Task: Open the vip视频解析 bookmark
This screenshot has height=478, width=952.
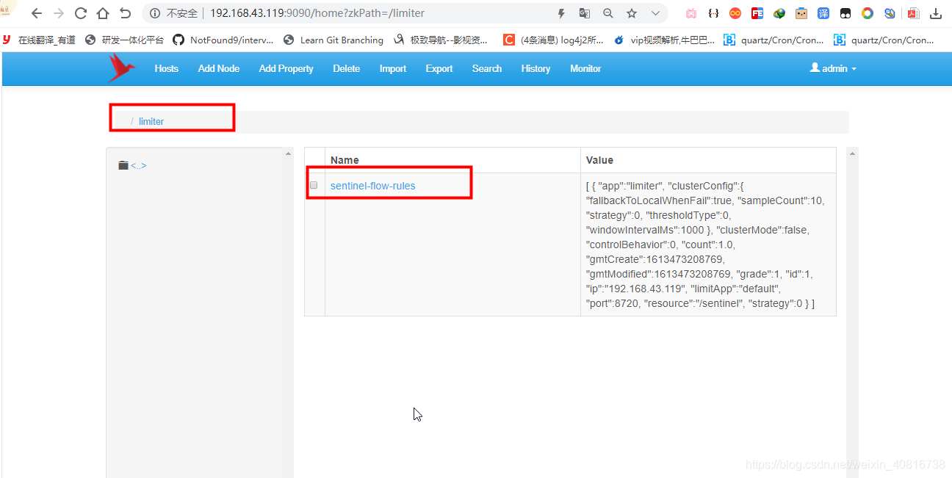Action: tap(664, 40)
